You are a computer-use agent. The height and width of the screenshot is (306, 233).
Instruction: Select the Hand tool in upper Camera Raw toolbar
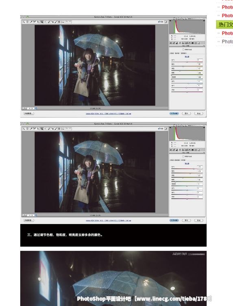click(27, 22)
